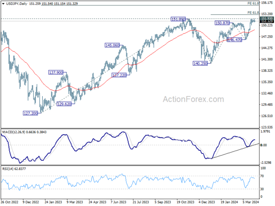Select the 150.870 price label
275x206 pixels.
(x=222, y=23)
